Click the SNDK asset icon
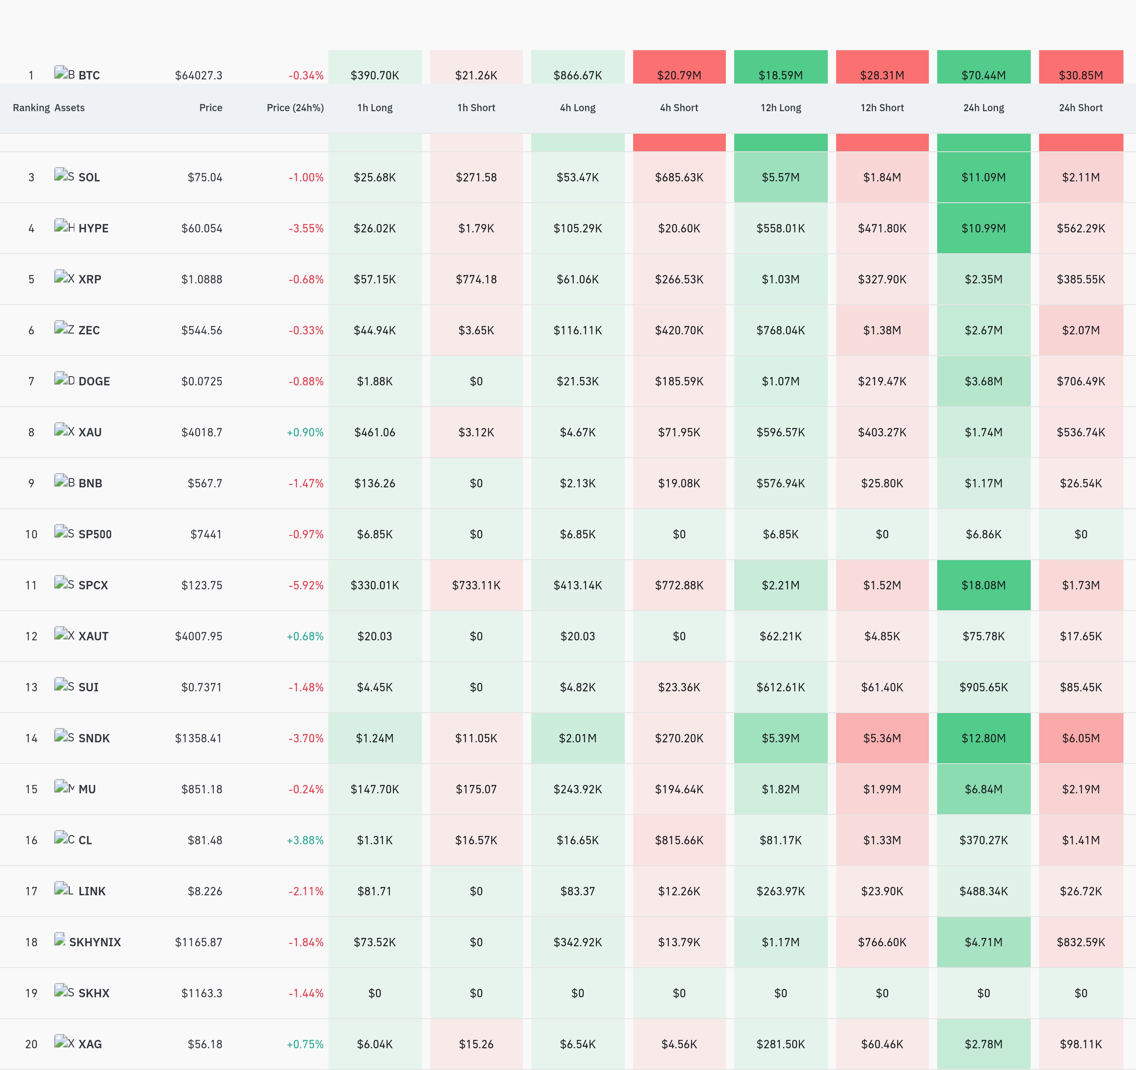 [x=64, y=736]
